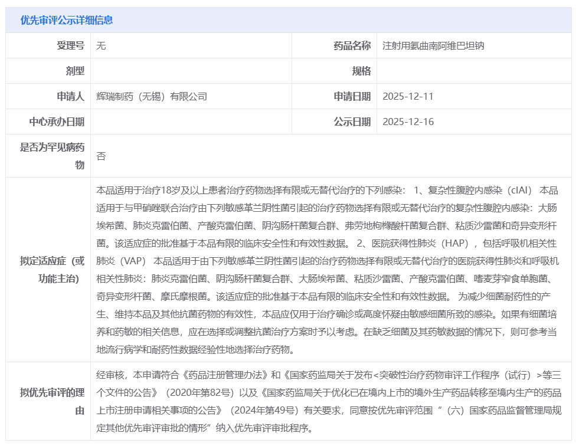Viewport: 579px width, 446px height.
Task: Click the 是否为罕见病药物 label
Action: click(x=53, y=156)
